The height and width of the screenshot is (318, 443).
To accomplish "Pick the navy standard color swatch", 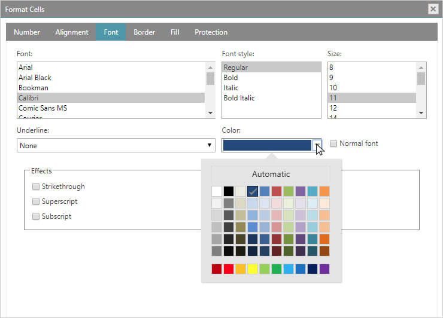I will 312,269.
